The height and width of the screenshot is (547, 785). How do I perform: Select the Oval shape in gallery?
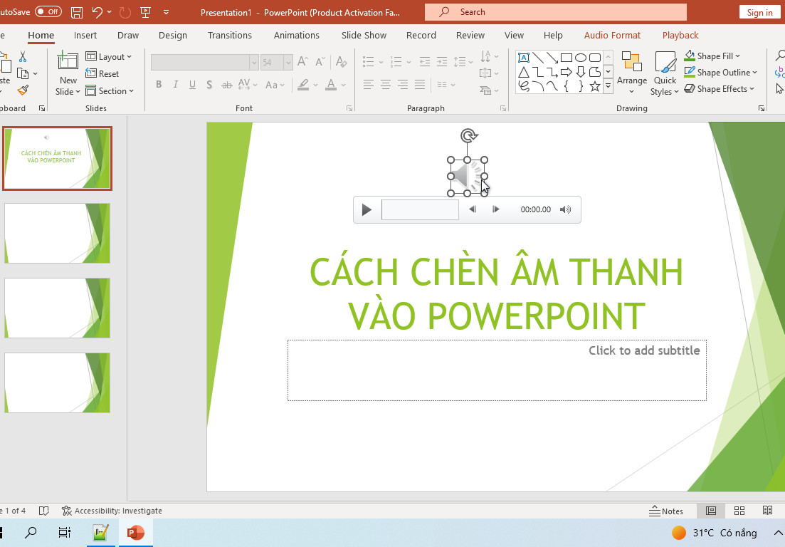tap(581, 58)
